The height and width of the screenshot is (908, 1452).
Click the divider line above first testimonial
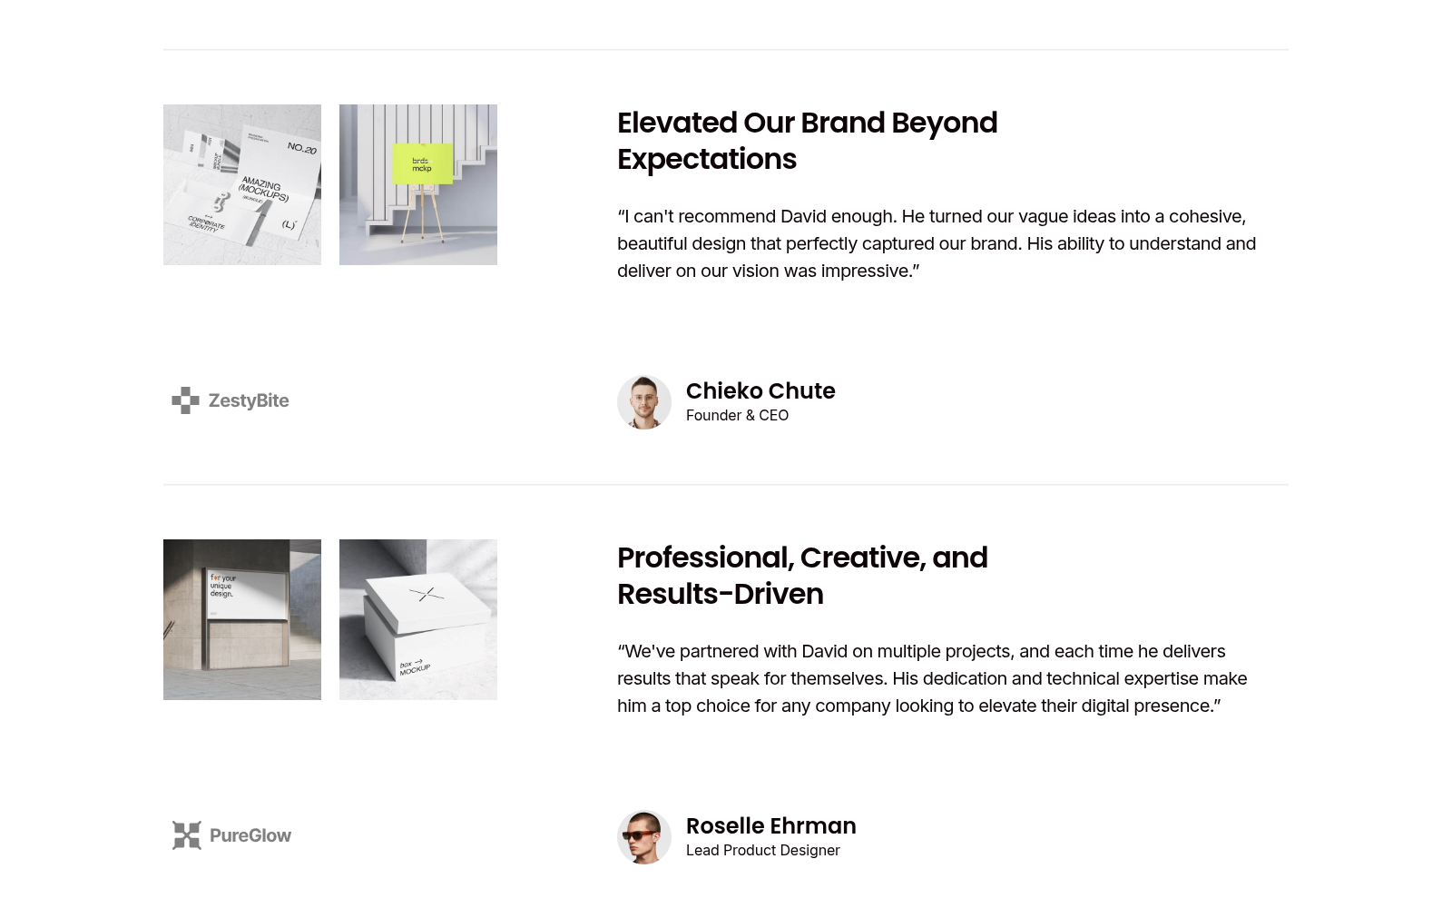pyautogui.click(x=726, y=50)
